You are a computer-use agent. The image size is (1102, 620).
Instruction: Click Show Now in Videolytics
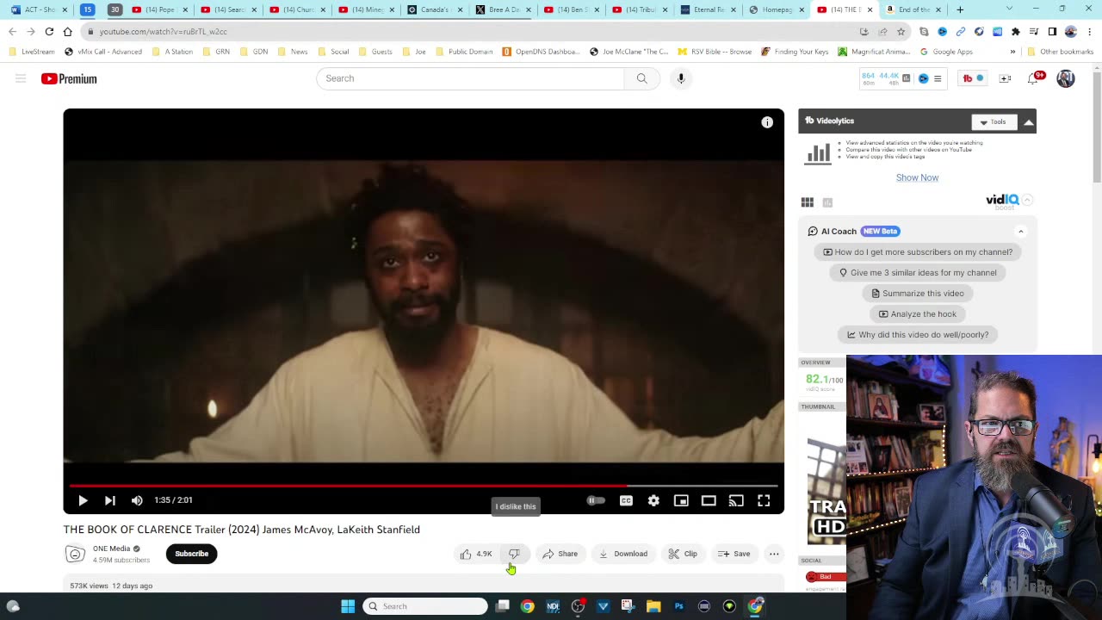[x=917, y=177]
